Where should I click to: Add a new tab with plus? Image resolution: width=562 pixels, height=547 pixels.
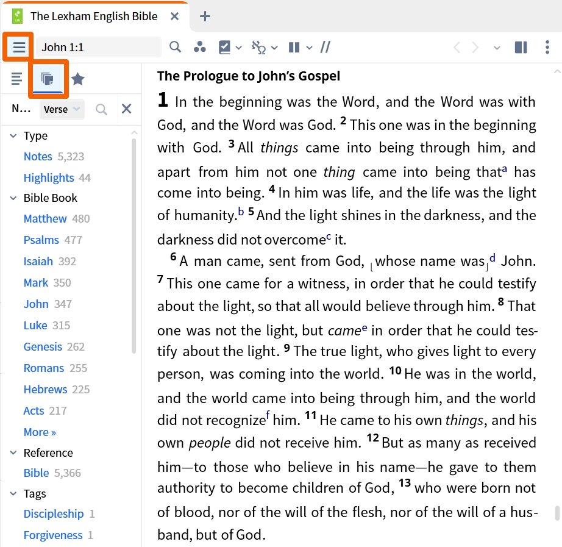(x=205, y=16)
